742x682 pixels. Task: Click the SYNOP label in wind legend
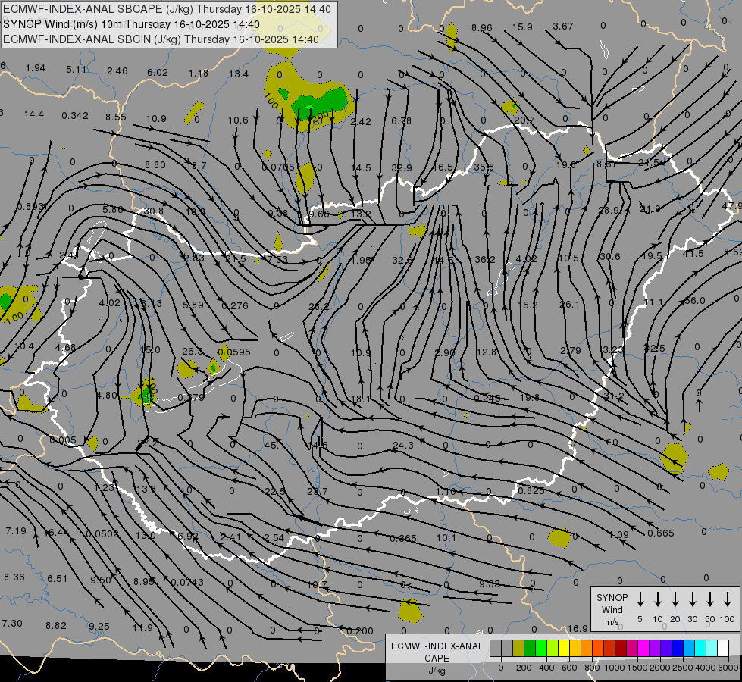coord(612,597)
